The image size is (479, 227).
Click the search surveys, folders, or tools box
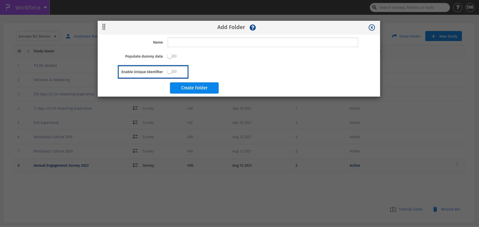point(412,8)
